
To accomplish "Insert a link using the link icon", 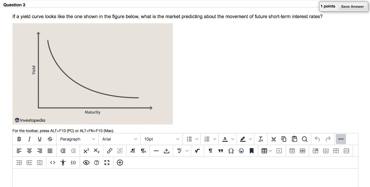I will (x=109, y=151).
